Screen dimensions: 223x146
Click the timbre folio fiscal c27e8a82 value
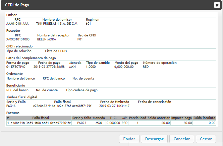(x=62, y=106)
